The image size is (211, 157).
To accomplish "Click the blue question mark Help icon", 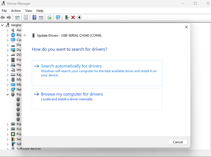I will tap(35, 17).
